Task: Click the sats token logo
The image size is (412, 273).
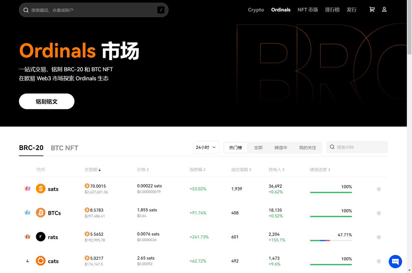Action: coord(41,189)
